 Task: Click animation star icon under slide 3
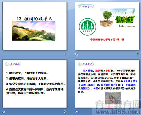pos(4,112)
